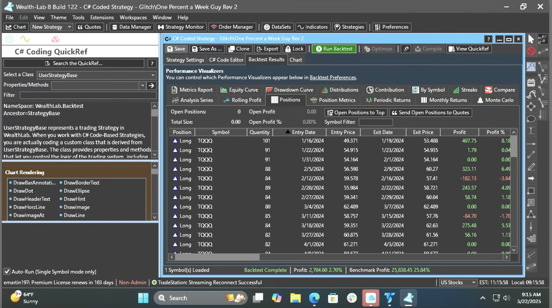This screenshot has width=552, height=308.
Task: Open the Order Manager
Action: (x=232, y=27)
